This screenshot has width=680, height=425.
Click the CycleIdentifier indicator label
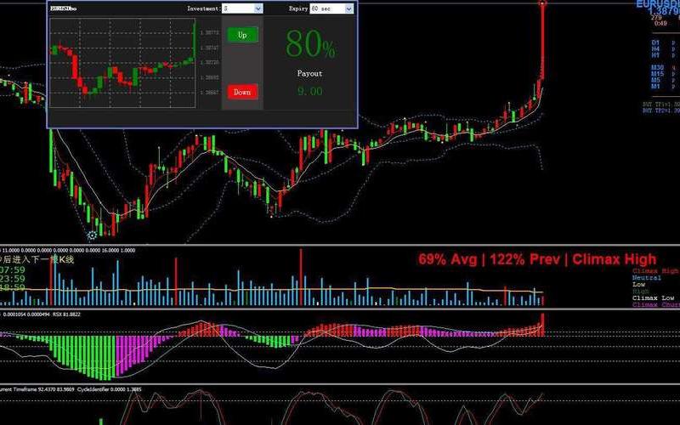point(110,389)
